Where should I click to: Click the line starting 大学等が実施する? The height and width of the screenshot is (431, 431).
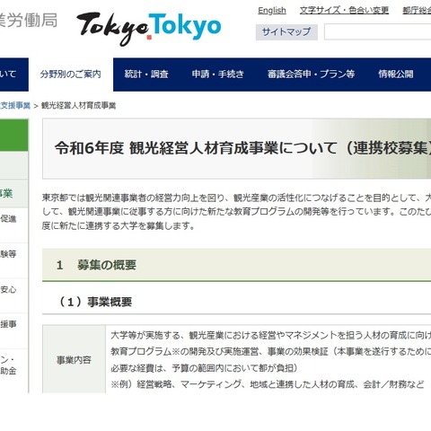[271, 335]
